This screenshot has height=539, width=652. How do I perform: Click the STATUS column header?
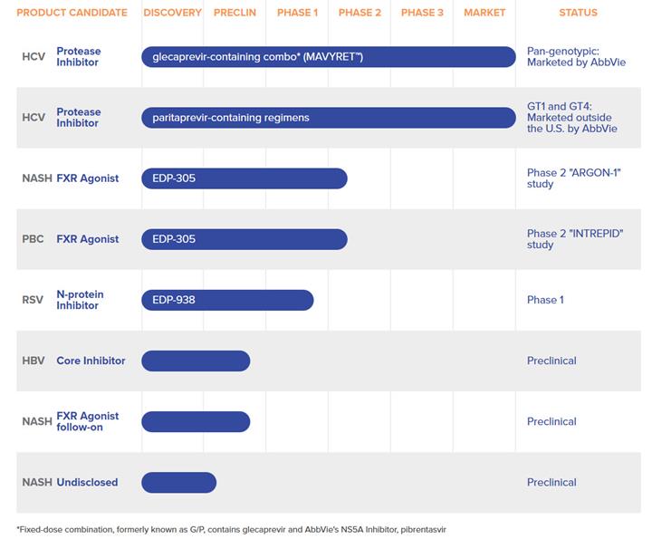pos(578,13)
